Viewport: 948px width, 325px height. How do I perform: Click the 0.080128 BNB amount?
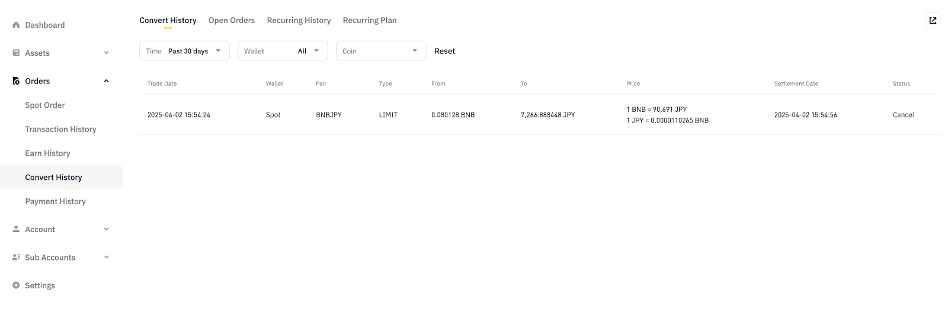click(453, 115)
